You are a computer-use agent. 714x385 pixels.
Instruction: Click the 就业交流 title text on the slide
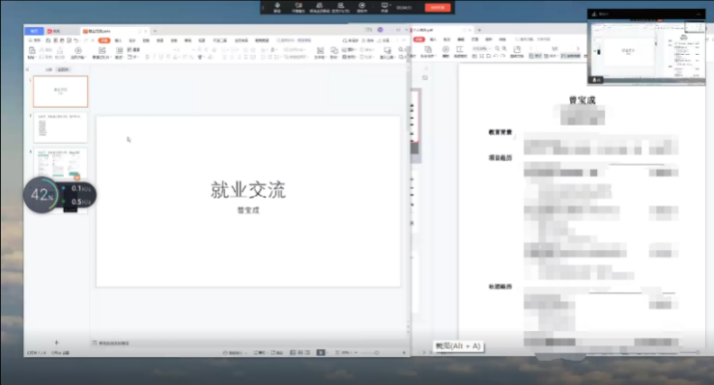(x=247, y=190)
